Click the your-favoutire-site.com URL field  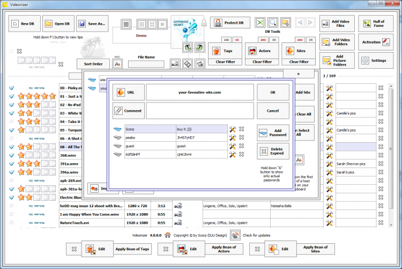199,92
